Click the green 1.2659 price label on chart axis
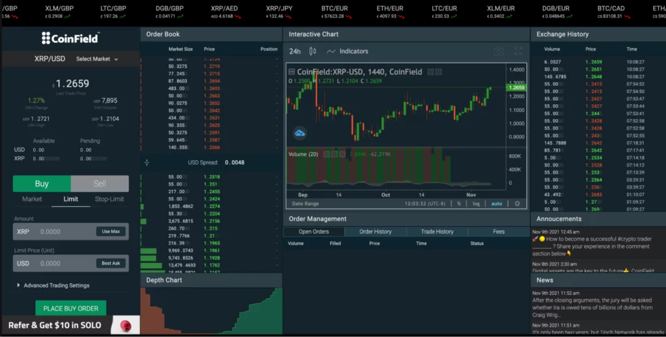The height and width of the screenshot is (337, 666). pos(516,88)
